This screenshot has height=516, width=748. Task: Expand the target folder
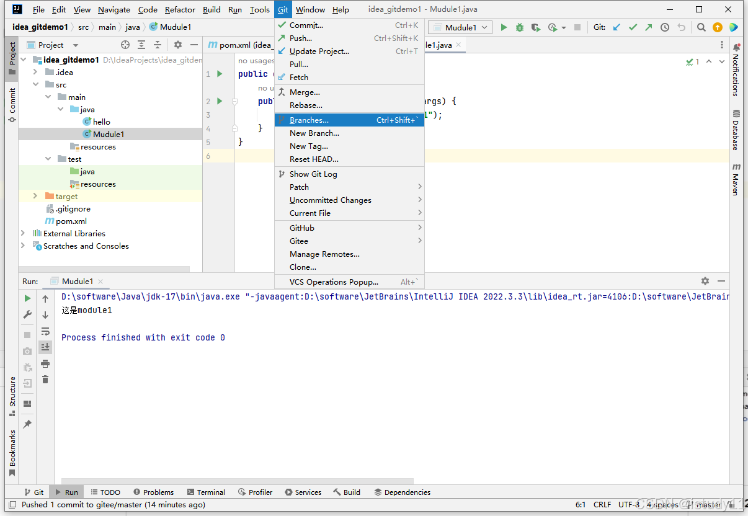[36, 196]
